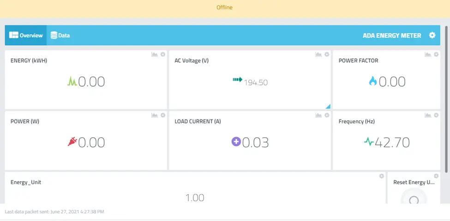450x221 pixels.
Task: Click the blue corner handle on AC Voltage
Action: 328,107
